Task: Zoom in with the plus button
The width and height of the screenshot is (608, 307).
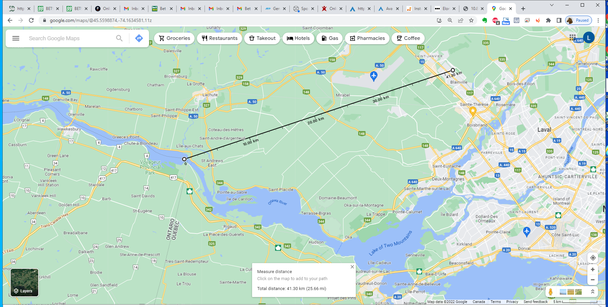Action: (593, 269)
